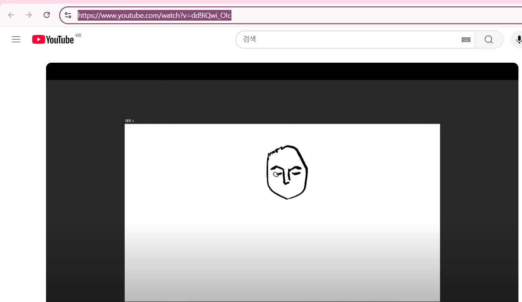Reload the YouTube page
Viewport: 522px width, 302px height.
46,15
